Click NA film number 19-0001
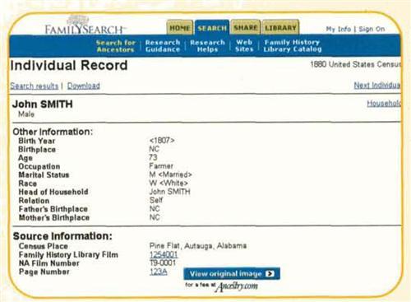The height and width of the screenshot is (302, 411). tap(163, 263)
